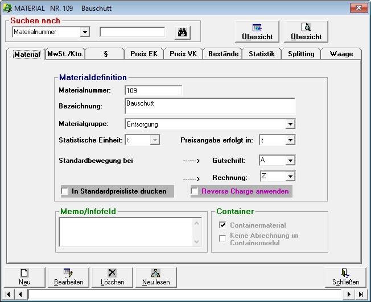
Task: Open the Waage tab
Action: tap(341, 54)
